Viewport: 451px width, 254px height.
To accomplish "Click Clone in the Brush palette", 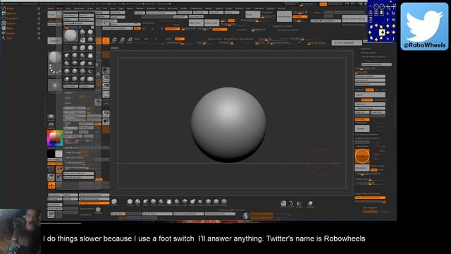I will pyautogui.click(x=70, y=19).
